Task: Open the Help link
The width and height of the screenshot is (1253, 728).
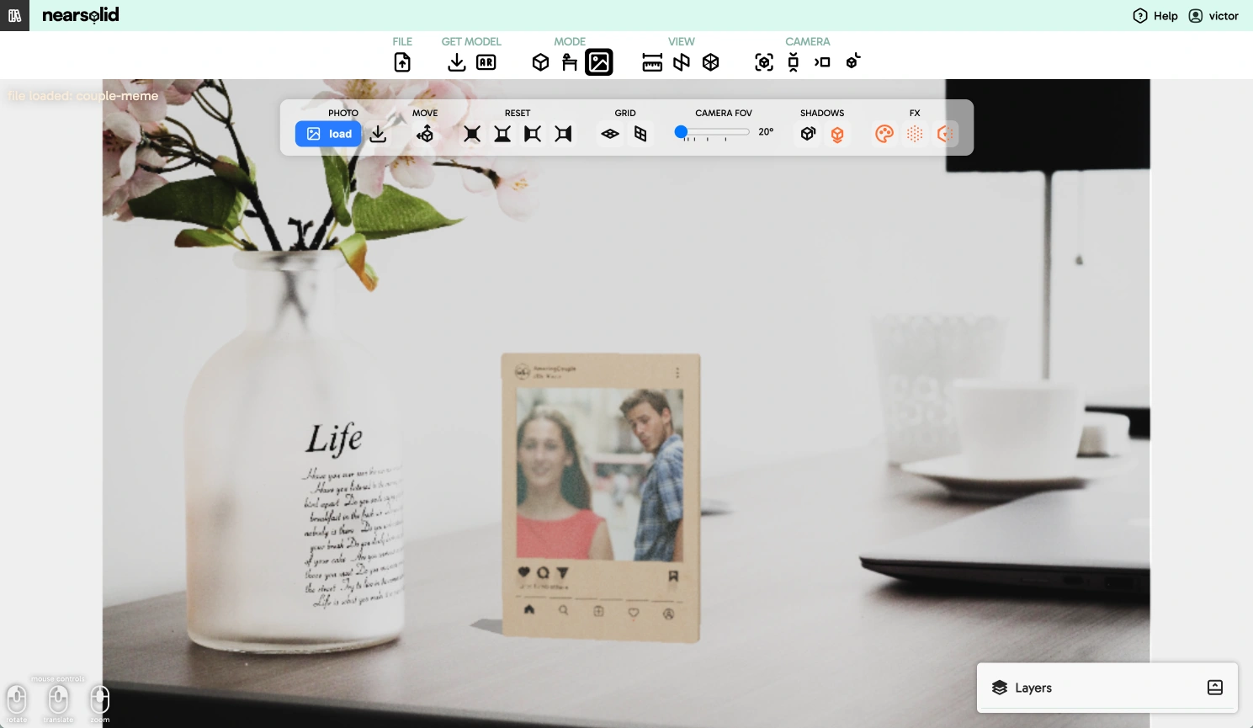Action: (x=1155, y=16)
